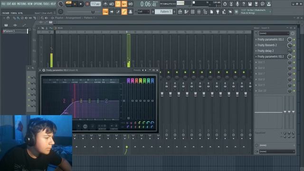Arm the record button in transport
Image resolution: width=304 pixels, height=171 pixels.
tap(87, 4)
